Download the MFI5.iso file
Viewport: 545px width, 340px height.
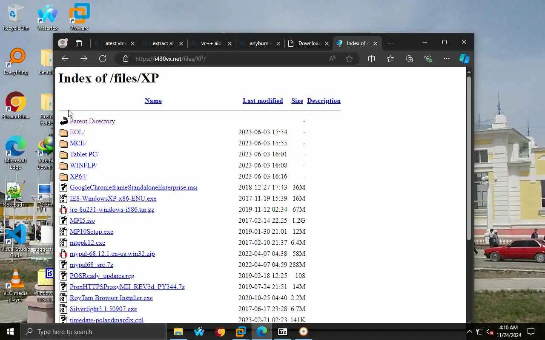coord(83,221)
